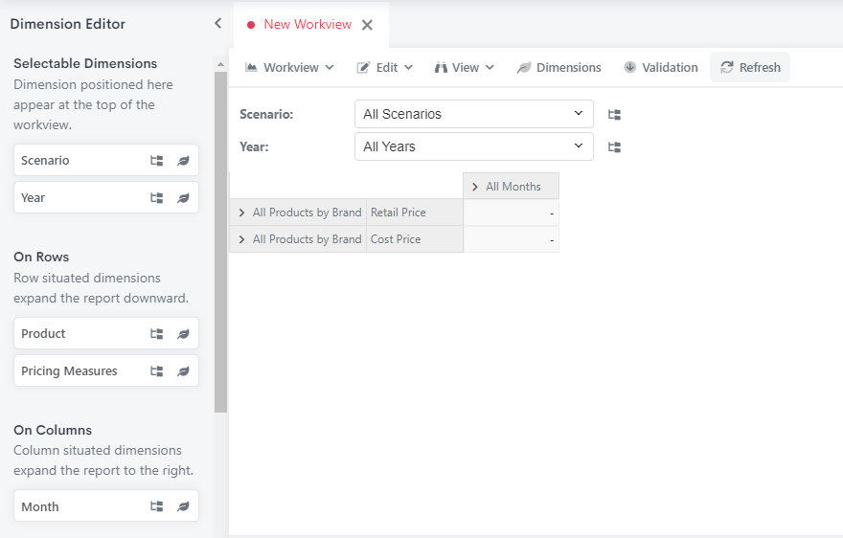Switch to the New Workview tab
The height and width of the screenshot is (538, 843).
coord(307,24)
